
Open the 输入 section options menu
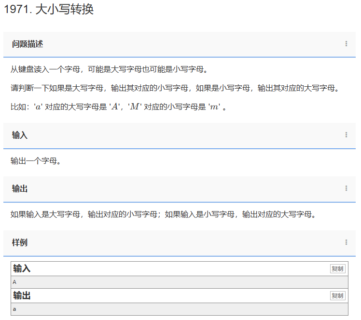pos(346,135)
